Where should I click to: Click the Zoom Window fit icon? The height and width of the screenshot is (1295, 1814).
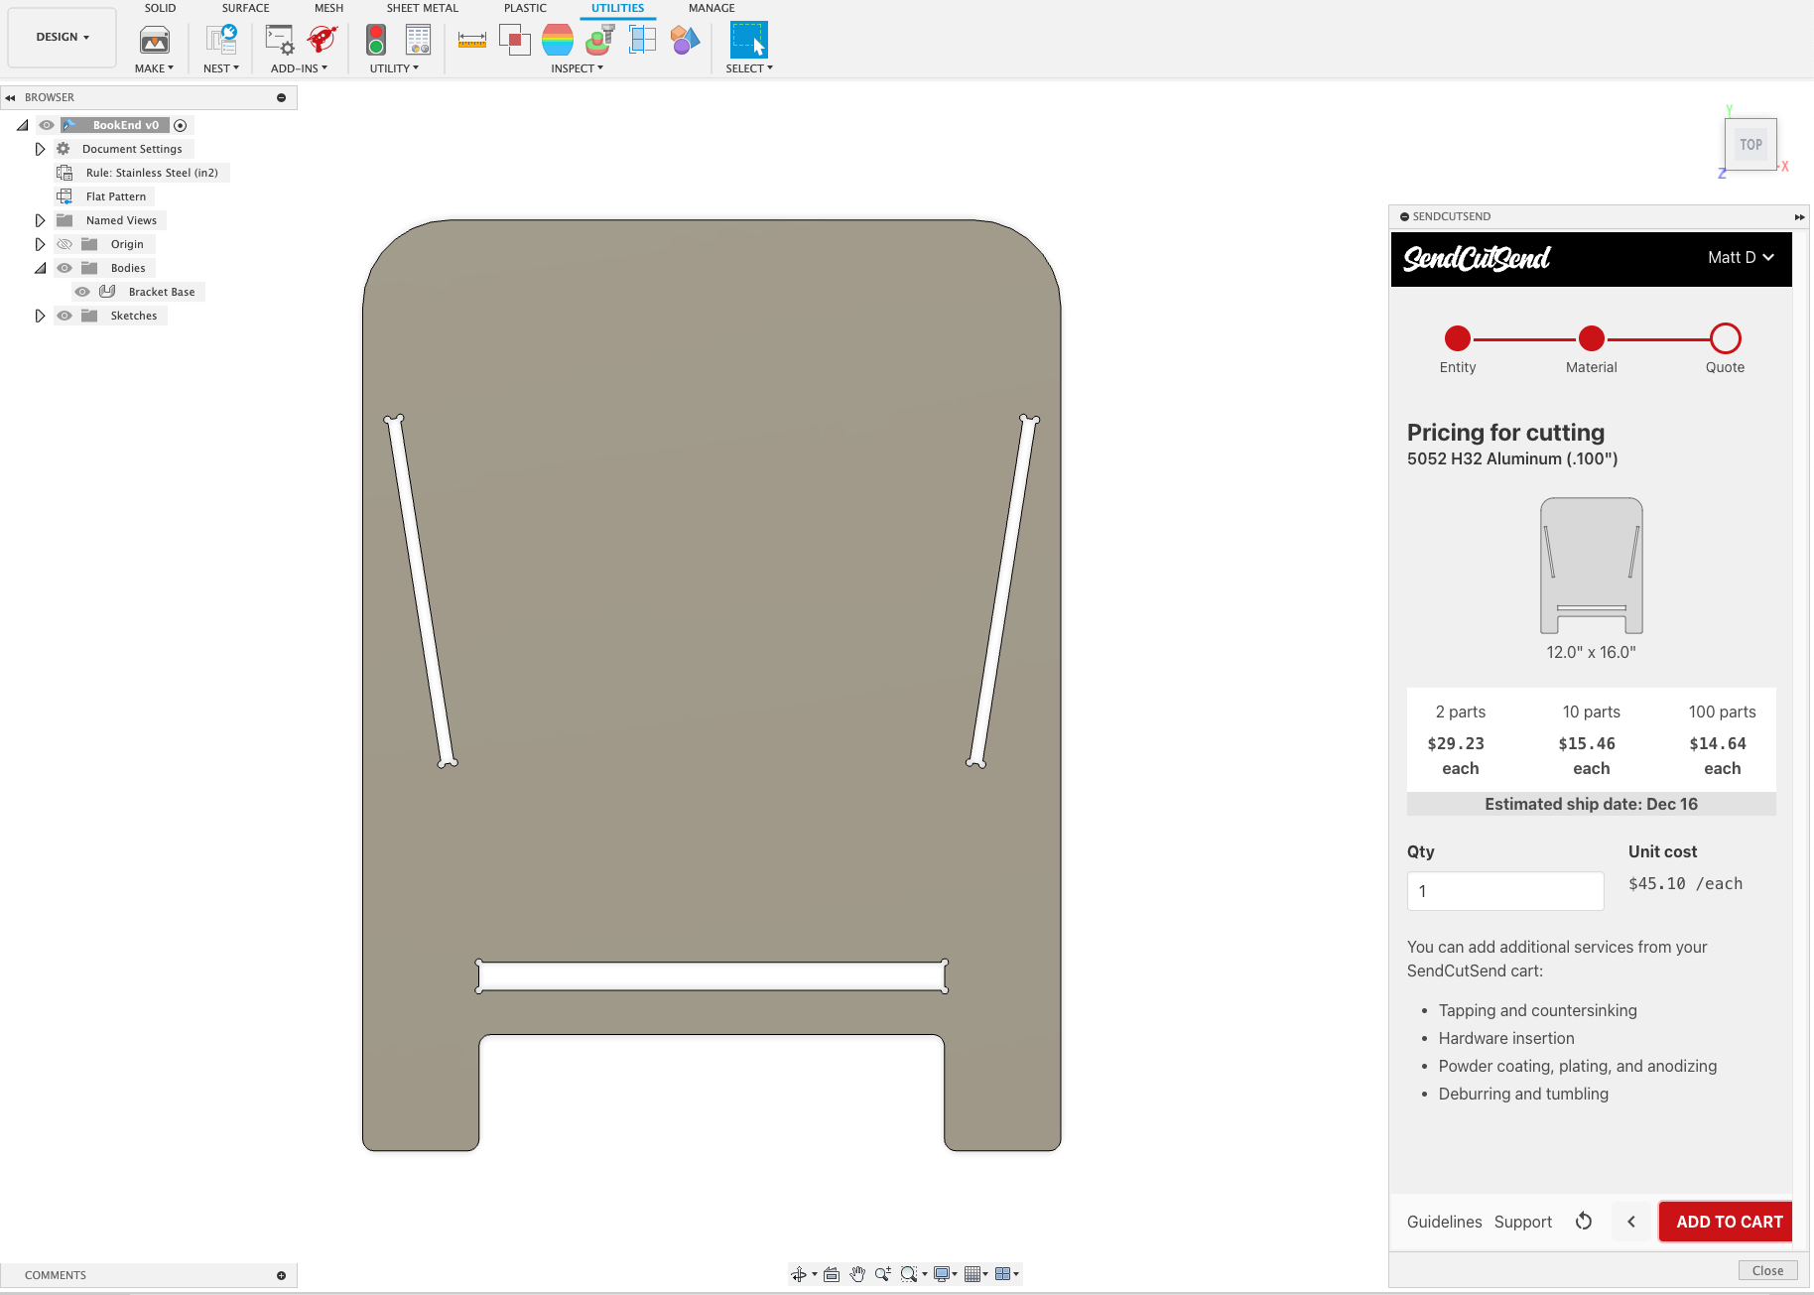click(908, 1274)
